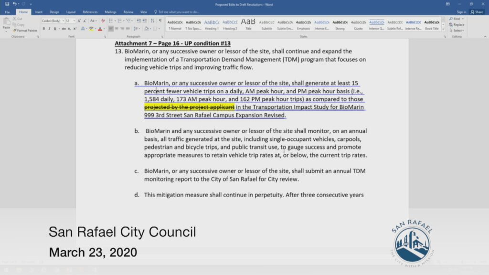Align paragraph text right
The width and height of the screenshot is (489, 275).
[x=122, y=29]
